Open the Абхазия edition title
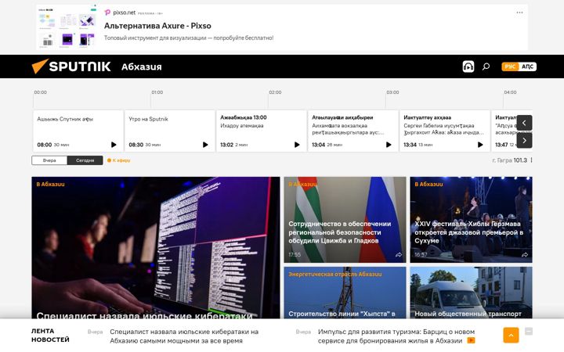Viewport: 564px width, 352px height. pos(141,66)
